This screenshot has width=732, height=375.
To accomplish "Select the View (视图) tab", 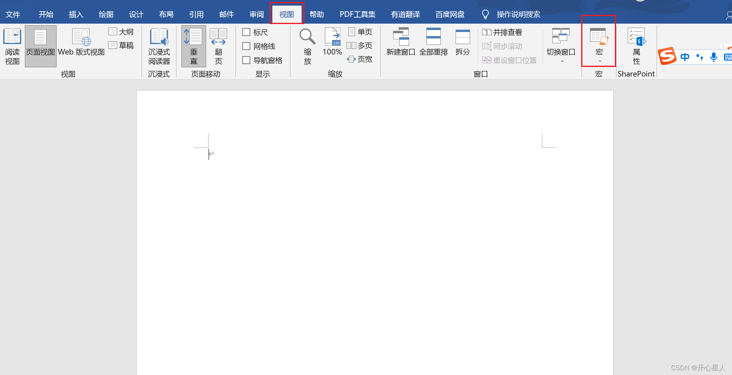I will tap(287, 14).
